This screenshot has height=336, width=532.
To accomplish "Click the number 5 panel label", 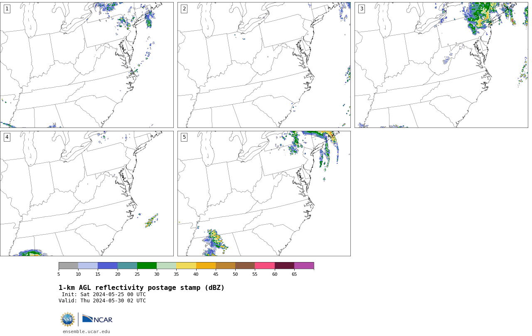I will [184, 137].
